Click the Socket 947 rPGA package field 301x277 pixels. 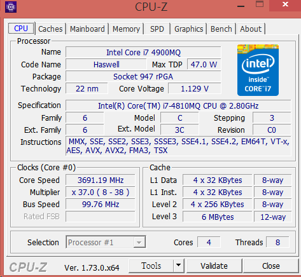tap(143, 76)
